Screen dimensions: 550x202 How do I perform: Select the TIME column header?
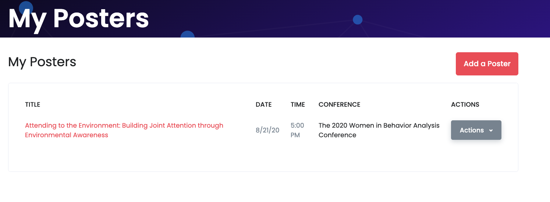pos(298,104)
